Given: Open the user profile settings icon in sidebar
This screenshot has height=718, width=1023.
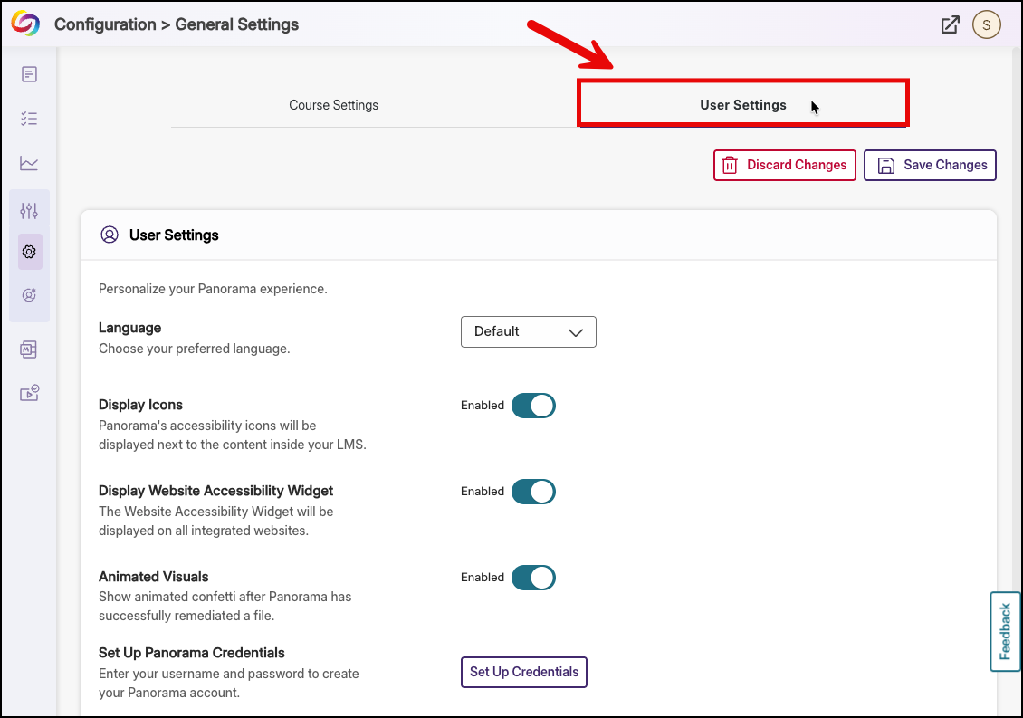Looking at the screenshot, I should pos(29,295).
